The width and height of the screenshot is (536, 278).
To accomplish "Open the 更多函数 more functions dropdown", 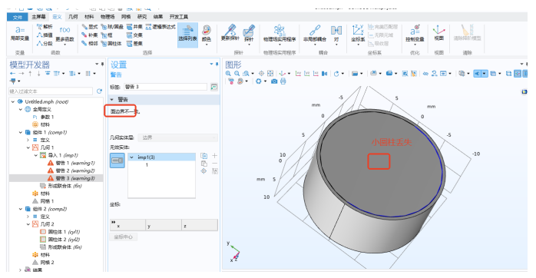I will coord(65,35).
